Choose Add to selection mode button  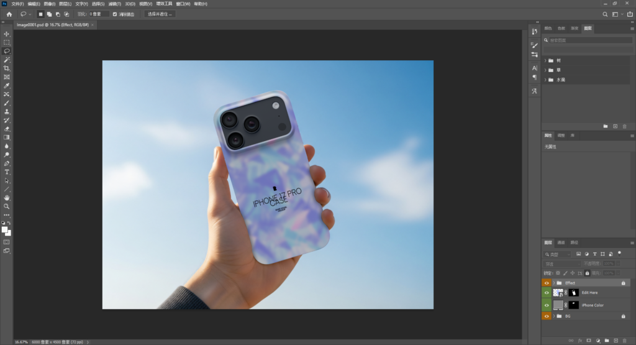(49, 14)
